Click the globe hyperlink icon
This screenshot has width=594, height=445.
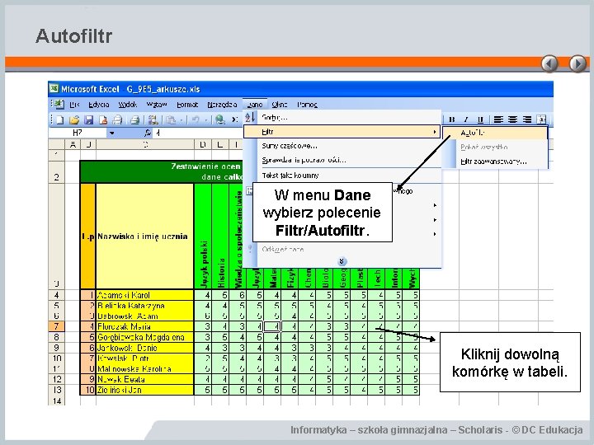(x=219, y=120)
